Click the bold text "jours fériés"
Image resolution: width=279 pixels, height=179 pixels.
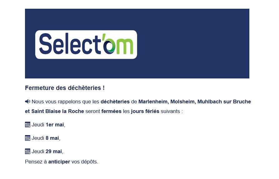tap(145, 111)
